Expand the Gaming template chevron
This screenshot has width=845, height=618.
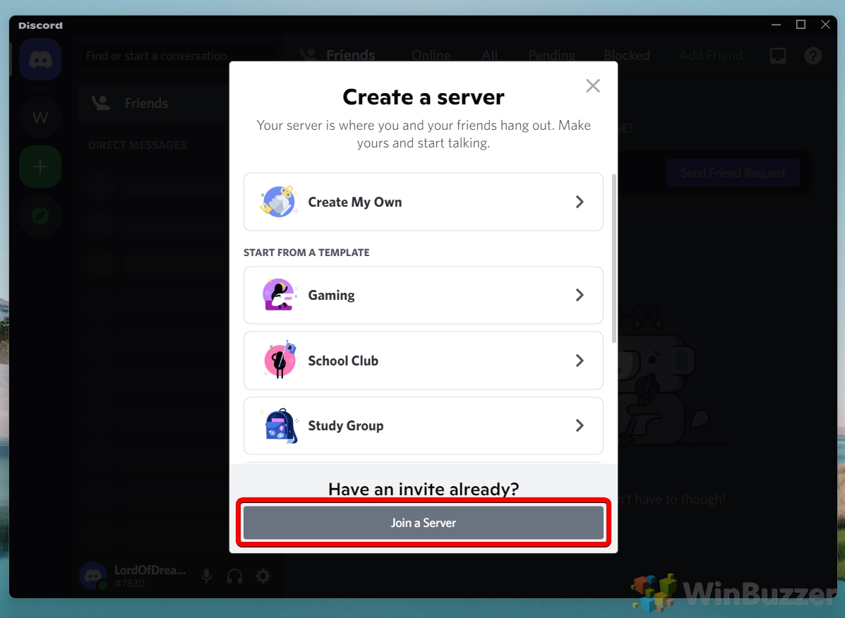(x=580, y=295)
